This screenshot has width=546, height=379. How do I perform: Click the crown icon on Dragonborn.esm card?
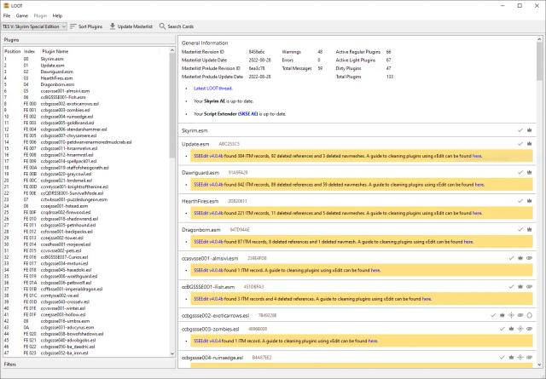click(531, 229)
